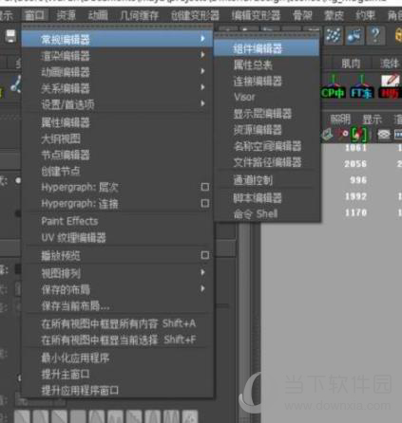Open the 编辑变形器 menu
This screenshot has height=423, width=402.
(x=256, y=15)
